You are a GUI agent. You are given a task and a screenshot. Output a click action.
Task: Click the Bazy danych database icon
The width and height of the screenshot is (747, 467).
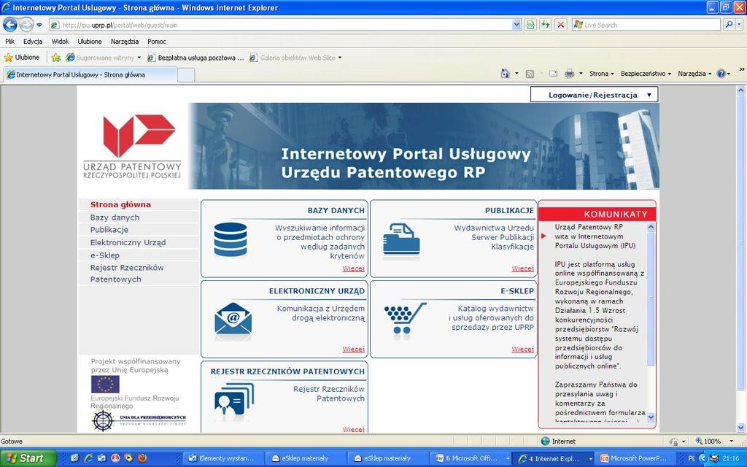[231, 239]
